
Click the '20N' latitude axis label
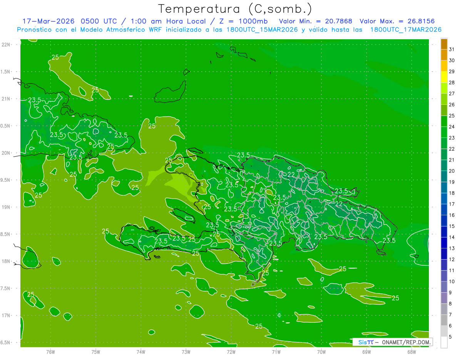point(6,153)
